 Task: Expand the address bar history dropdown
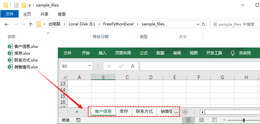pos(198,24)
